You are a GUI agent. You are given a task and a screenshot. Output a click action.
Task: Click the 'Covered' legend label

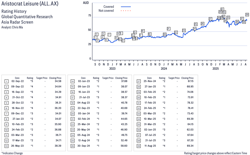click(x=109, y=7)
